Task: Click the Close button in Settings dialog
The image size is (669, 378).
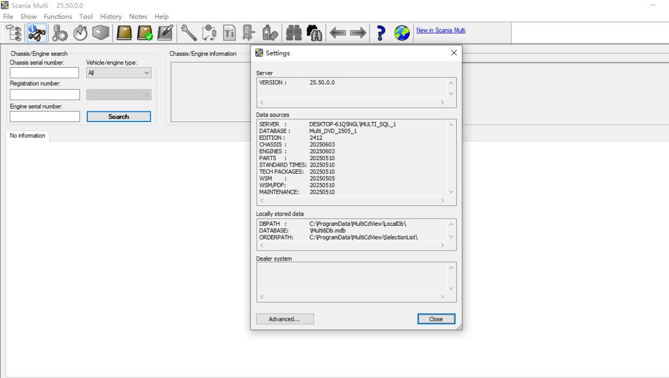Action: click(x=436, y=319)
